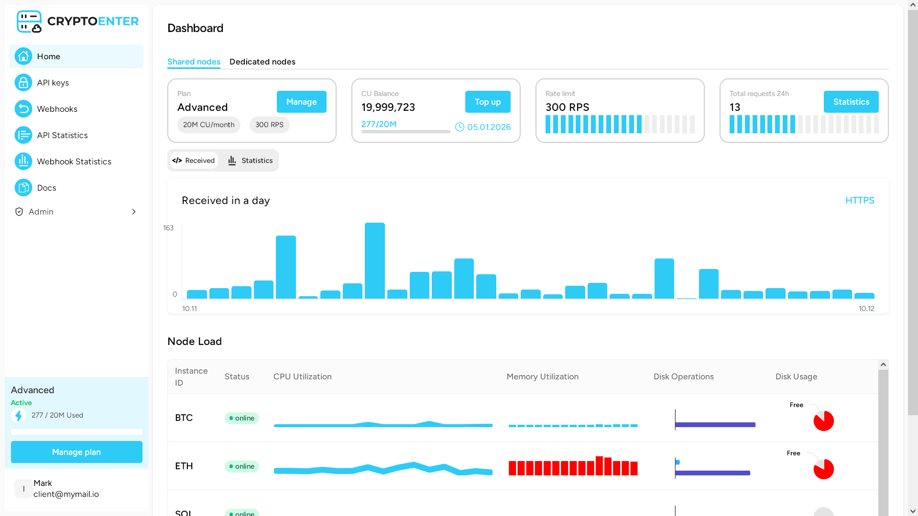Image resolution: width=918 pixels, height=516 pixels.
Task: Click the Top up button
Action: pos(487,102)
